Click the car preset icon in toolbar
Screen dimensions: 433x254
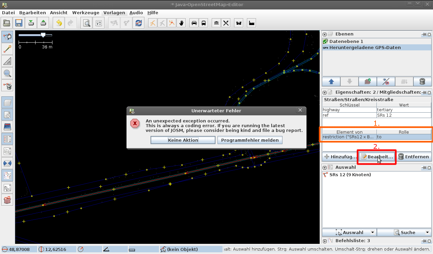(x=194, y=23)
